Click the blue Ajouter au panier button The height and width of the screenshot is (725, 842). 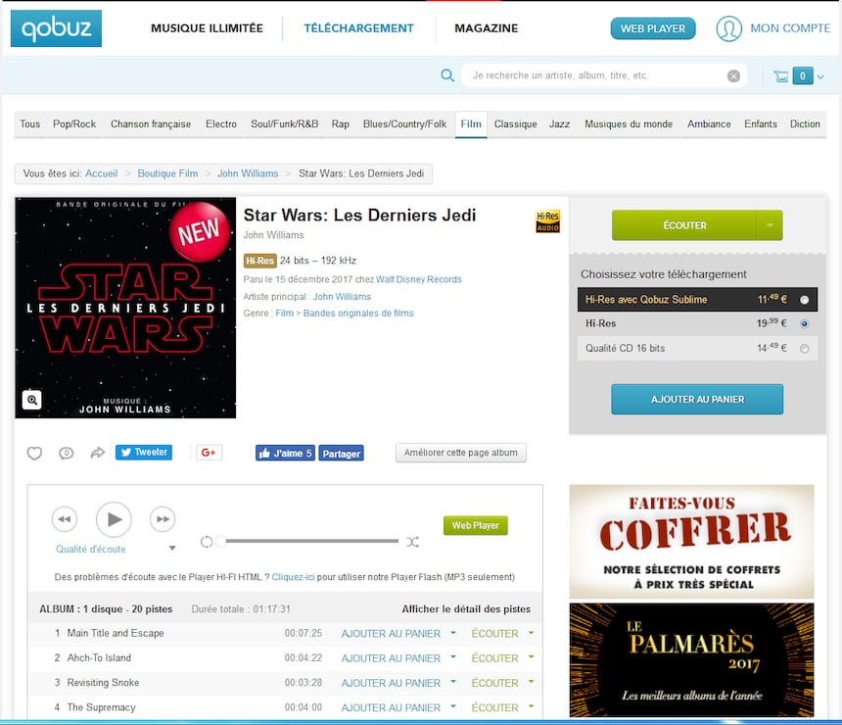697,400
